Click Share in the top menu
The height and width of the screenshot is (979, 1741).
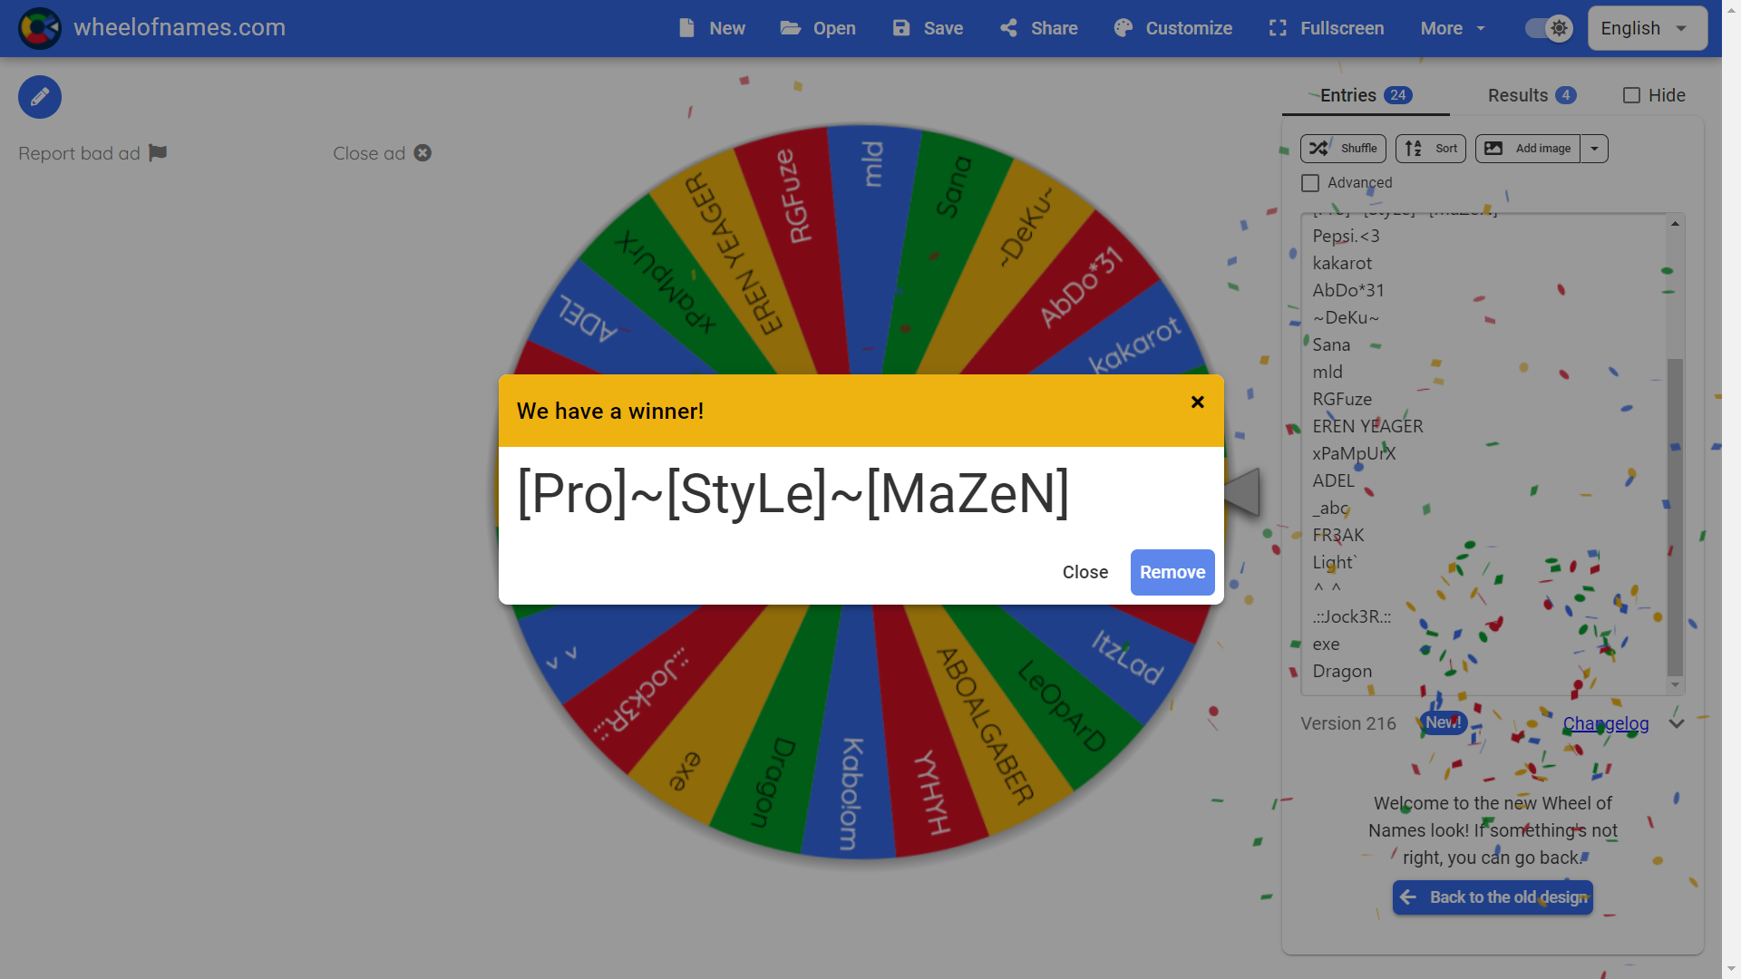(x=1039, y=28)
